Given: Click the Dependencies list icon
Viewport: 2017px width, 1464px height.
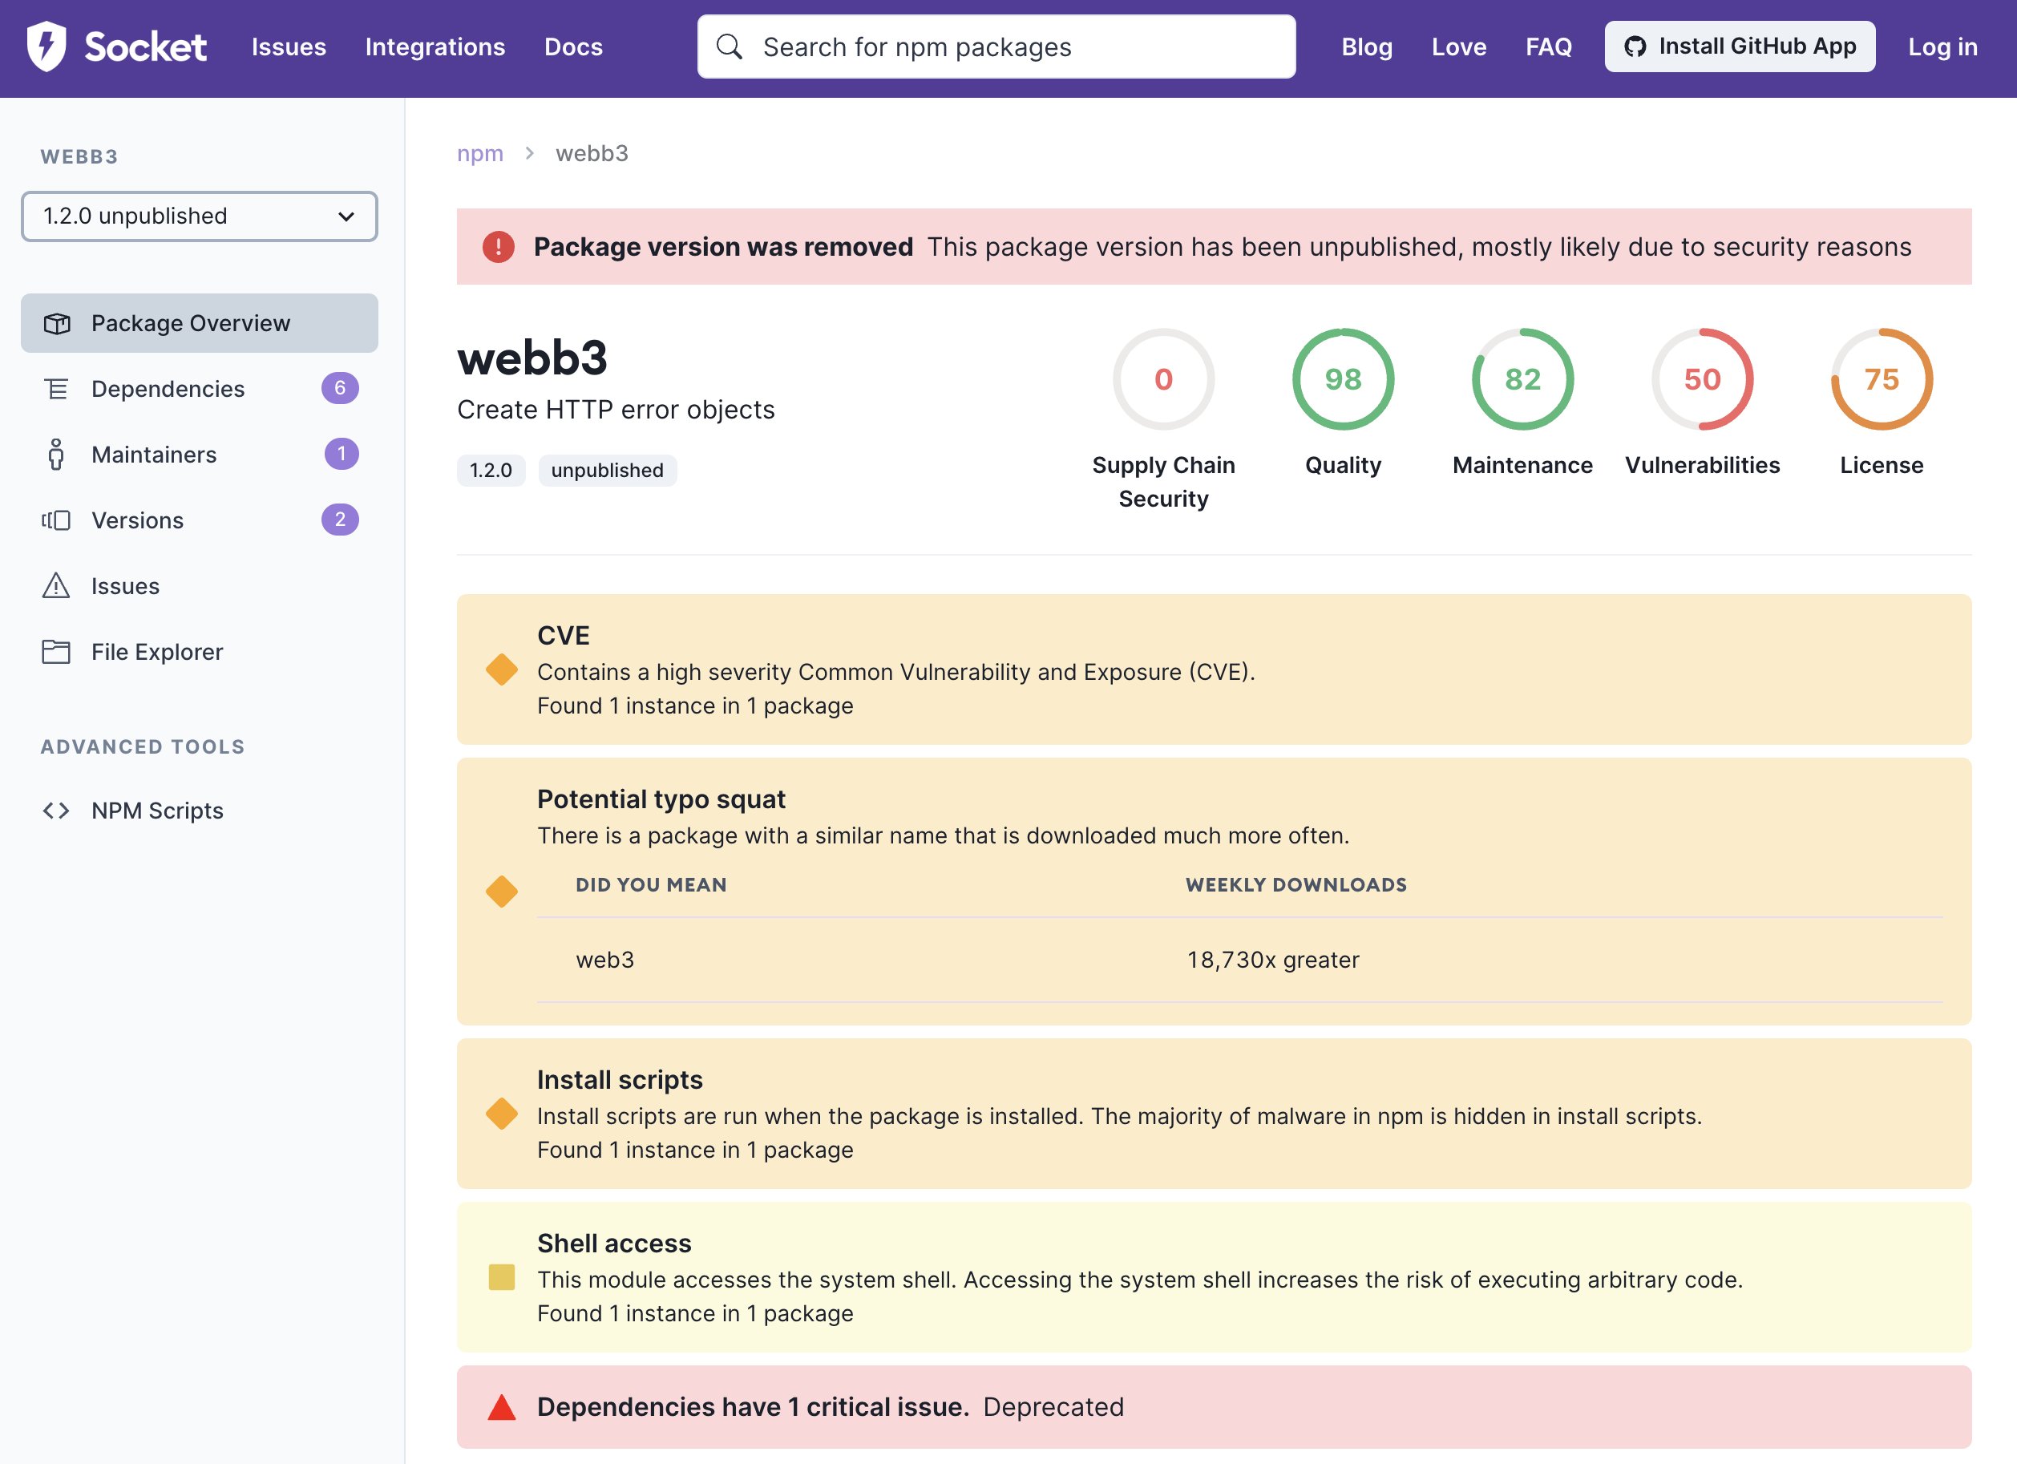Looking at the screenshot, I should pos(56,389).
